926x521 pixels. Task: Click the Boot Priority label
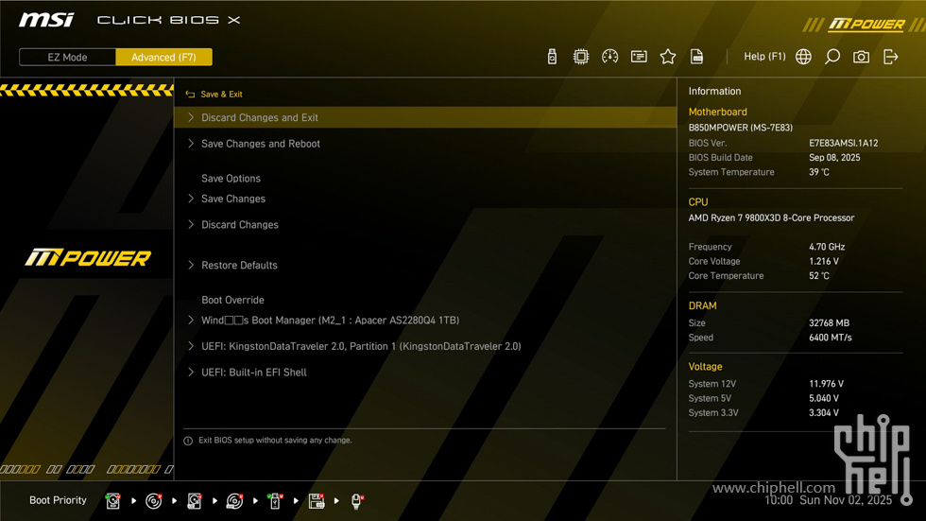[x=58, y=500]
